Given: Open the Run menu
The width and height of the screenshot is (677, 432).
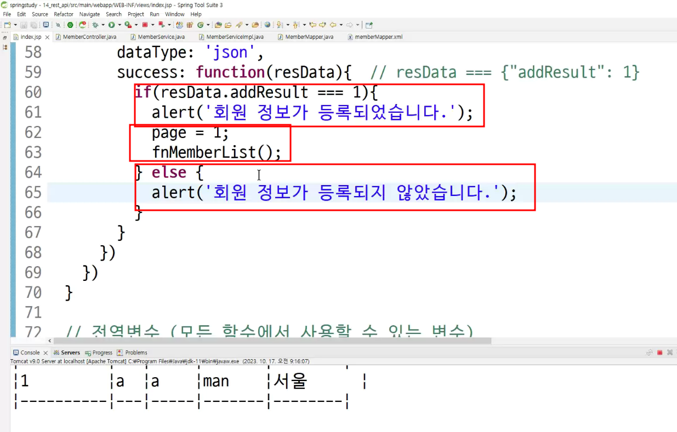Looking at the screenshot, I should pos(155,14).
